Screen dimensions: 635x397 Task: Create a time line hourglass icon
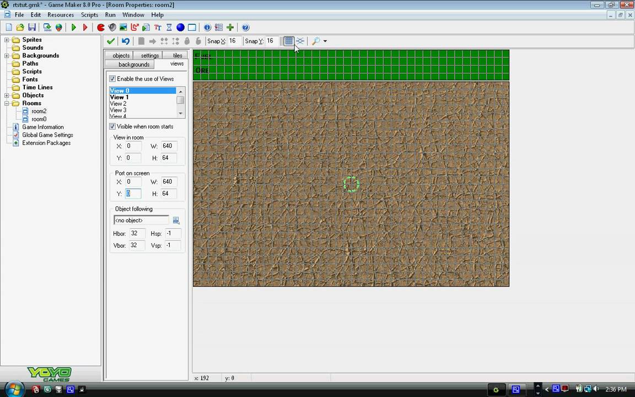click(x=169, y=28)
